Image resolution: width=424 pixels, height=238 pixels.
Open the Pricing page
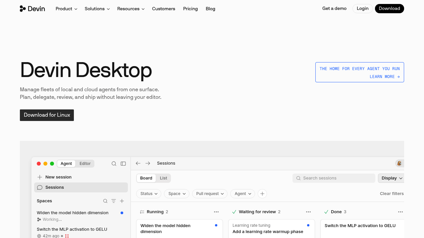tap(190, 9)
